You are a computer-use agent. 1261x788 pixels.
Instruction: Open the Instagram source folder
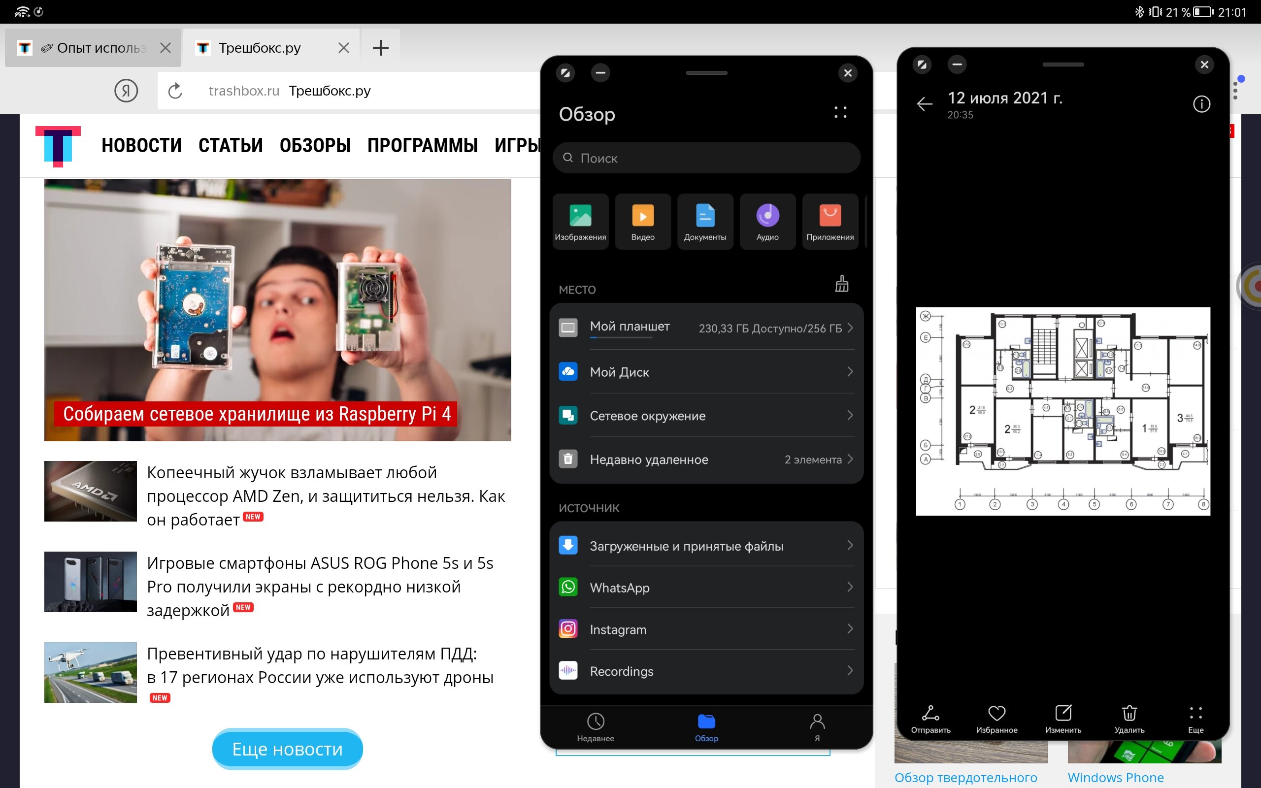tap(706, 629)
